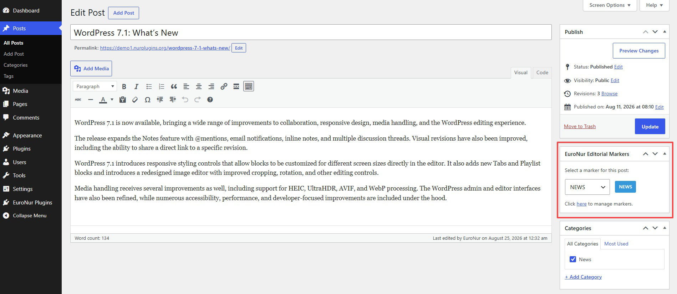Decrease the paragraph indent
The height and width of the screenshot is (294, 677).
(160, 100)
